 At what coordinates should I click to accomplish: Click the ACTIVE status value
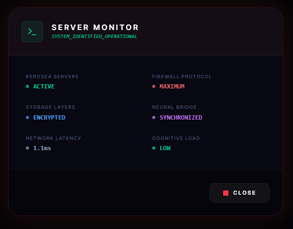tap(44, 86)
